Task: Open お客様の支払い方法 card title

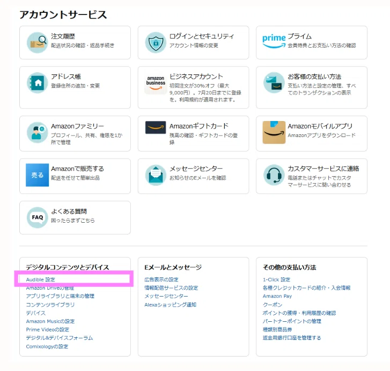Action: pyautogui.click(x=314, y=77)
